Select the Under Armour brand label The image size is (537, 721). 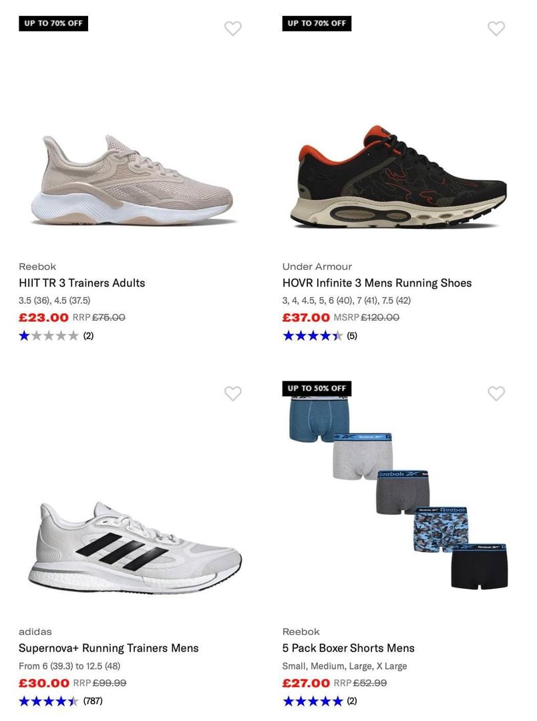pyautogui.click(x=317, y=266)
